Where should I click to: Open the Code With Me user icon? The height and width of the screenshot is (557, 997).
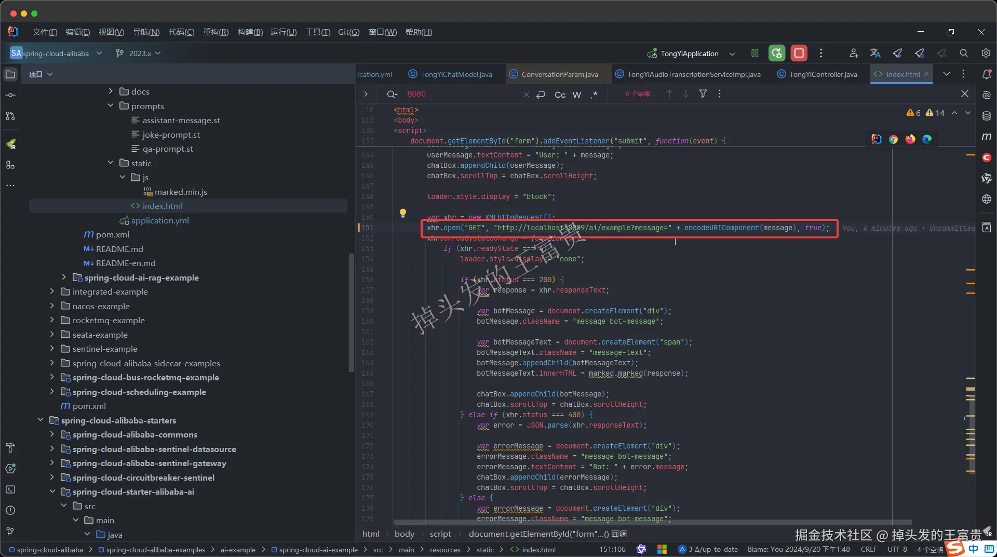click(854, 53)
